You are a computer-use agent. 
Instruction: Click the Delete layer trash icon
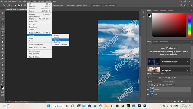pos(188,101)
